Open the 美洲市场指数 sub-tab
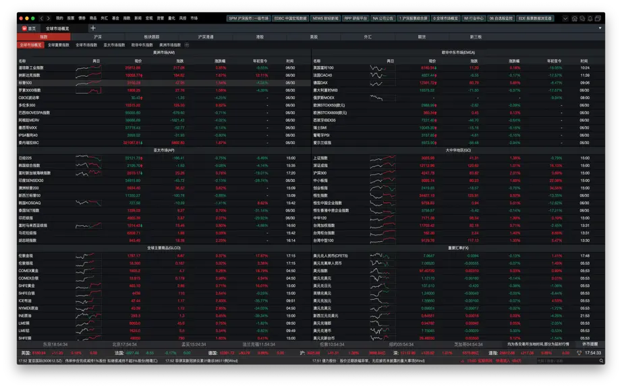 click(170, 45)
